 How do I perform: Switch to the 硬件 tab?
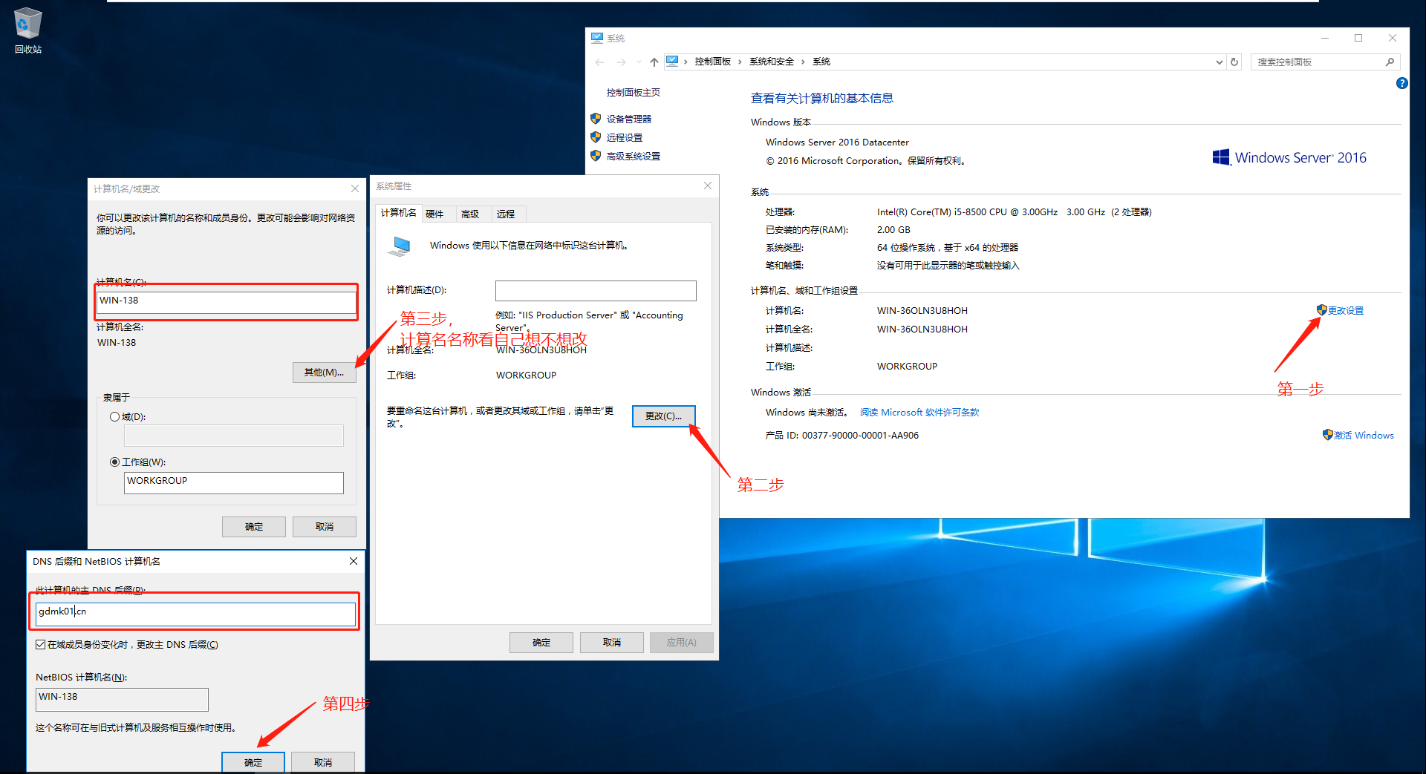coord(437,213)
